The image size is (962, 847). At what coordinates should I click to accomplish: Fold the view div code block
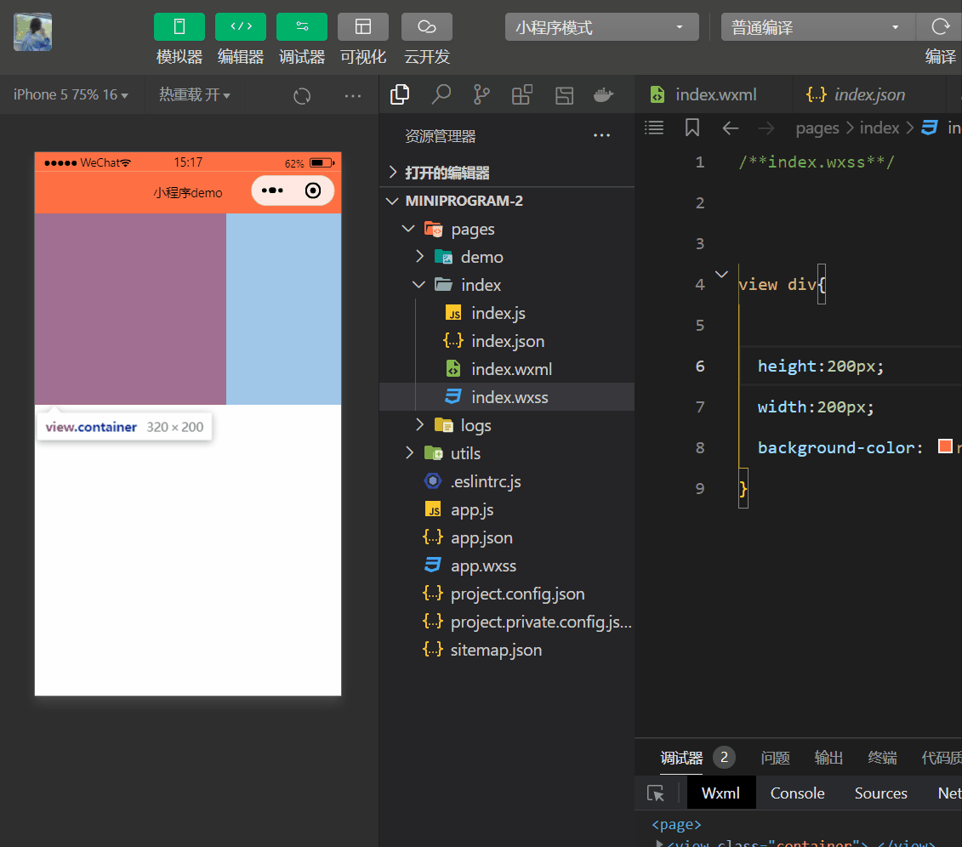[x=721, y=274]
